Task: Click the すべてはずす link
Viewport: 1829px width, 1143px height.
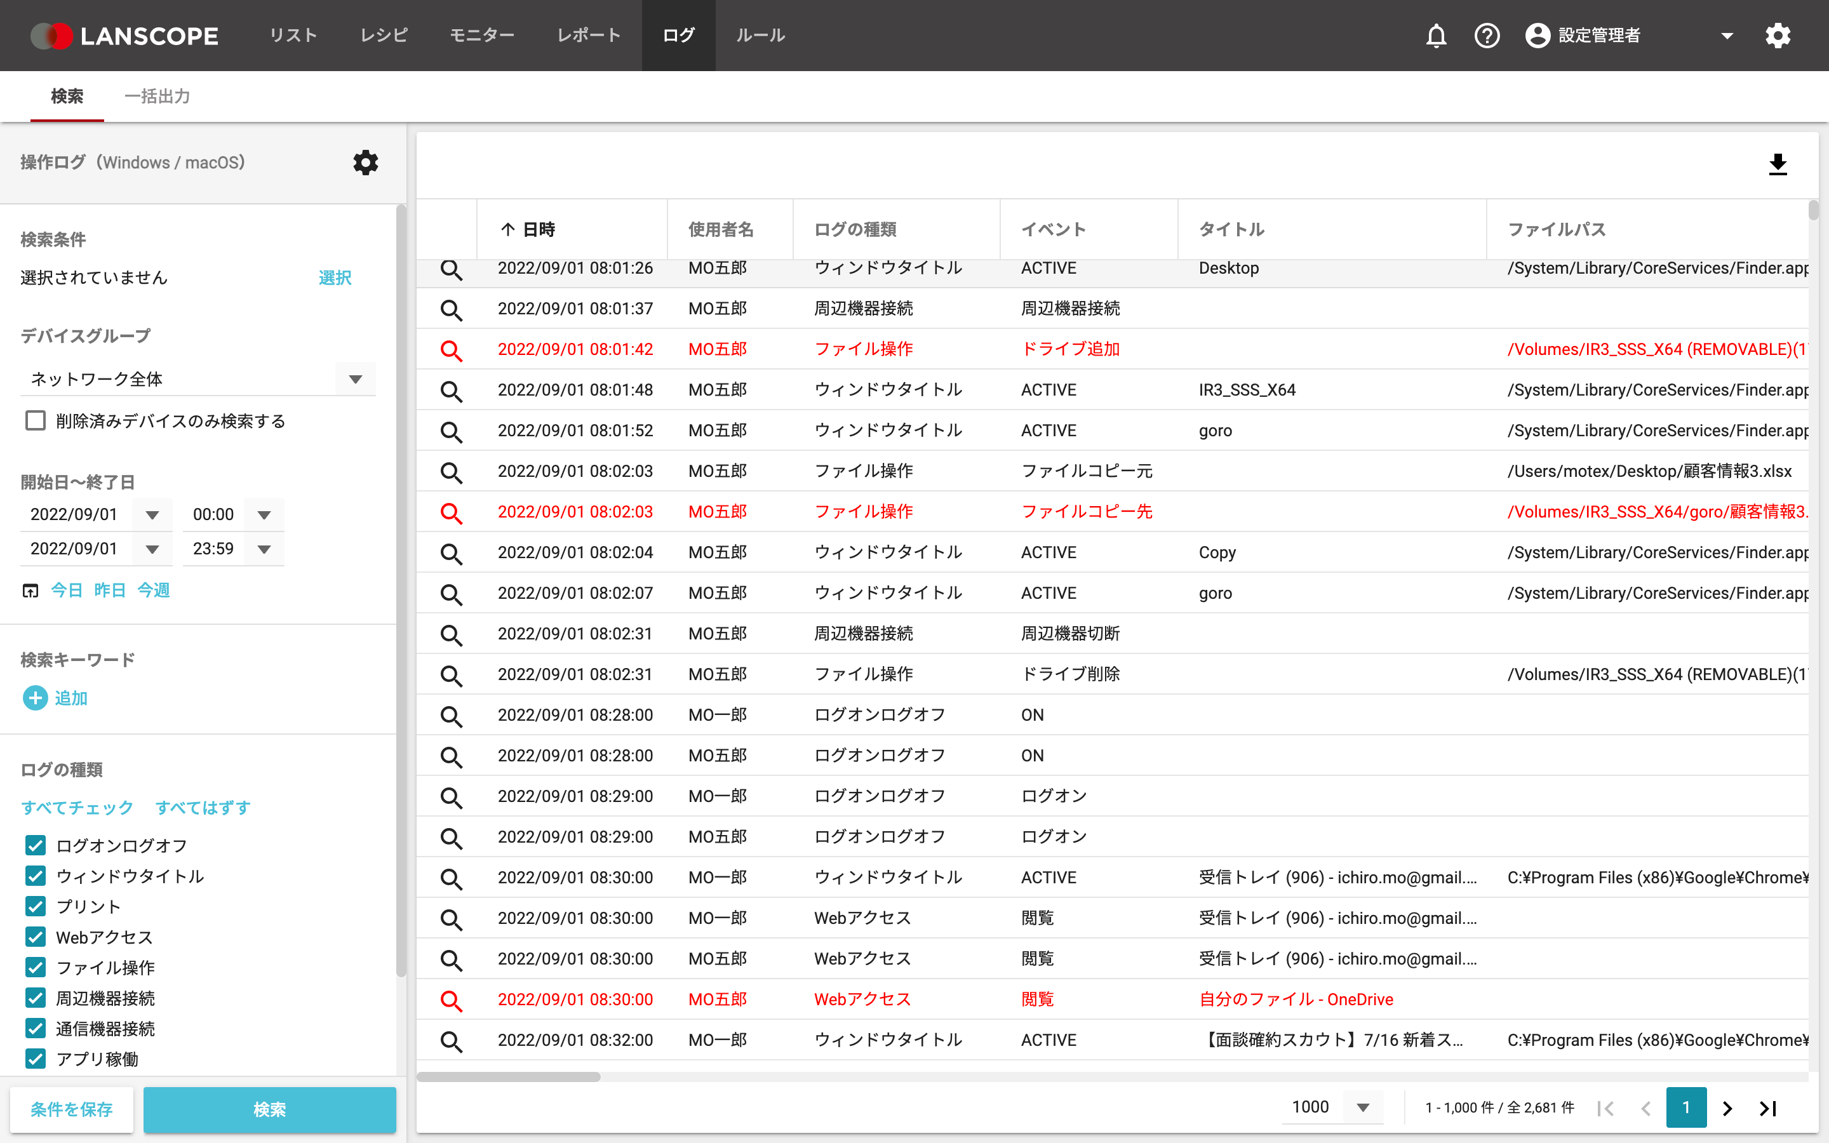Action: (x=203, y=807)
